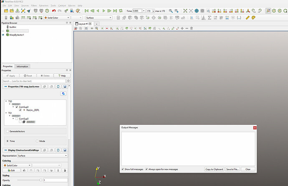Click the Help button
The height and width of the screenshot is (186, 288).
pos(62,76)
